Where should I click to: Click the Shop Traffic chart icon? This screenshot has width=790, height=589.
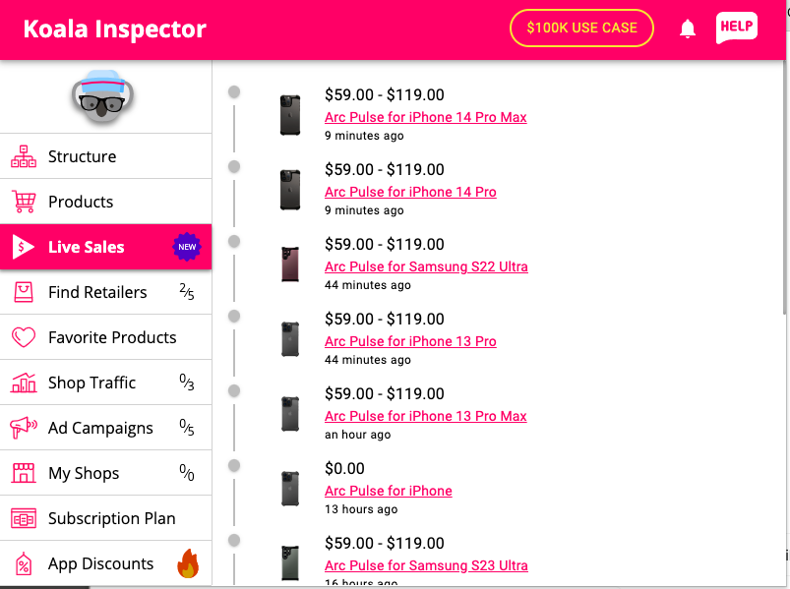click(24, 383)
